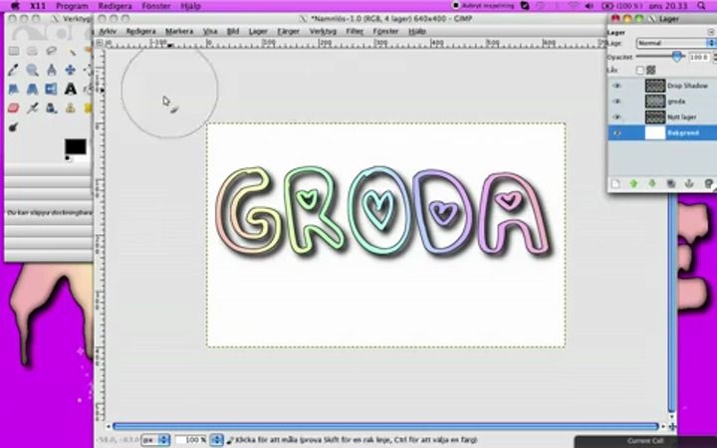This screenshot has width=717, height=448.
Task: Open the Apple menu
Action: click(x=15, y=6)
